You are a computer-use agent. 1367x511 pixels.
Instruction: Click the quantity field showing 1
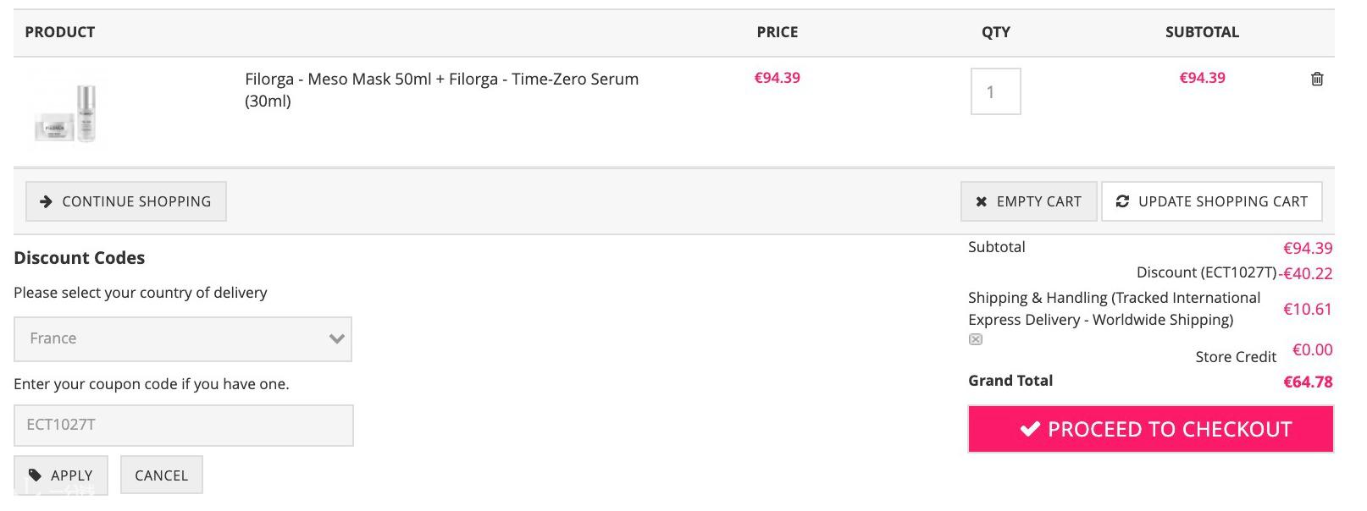click(995, 91)
